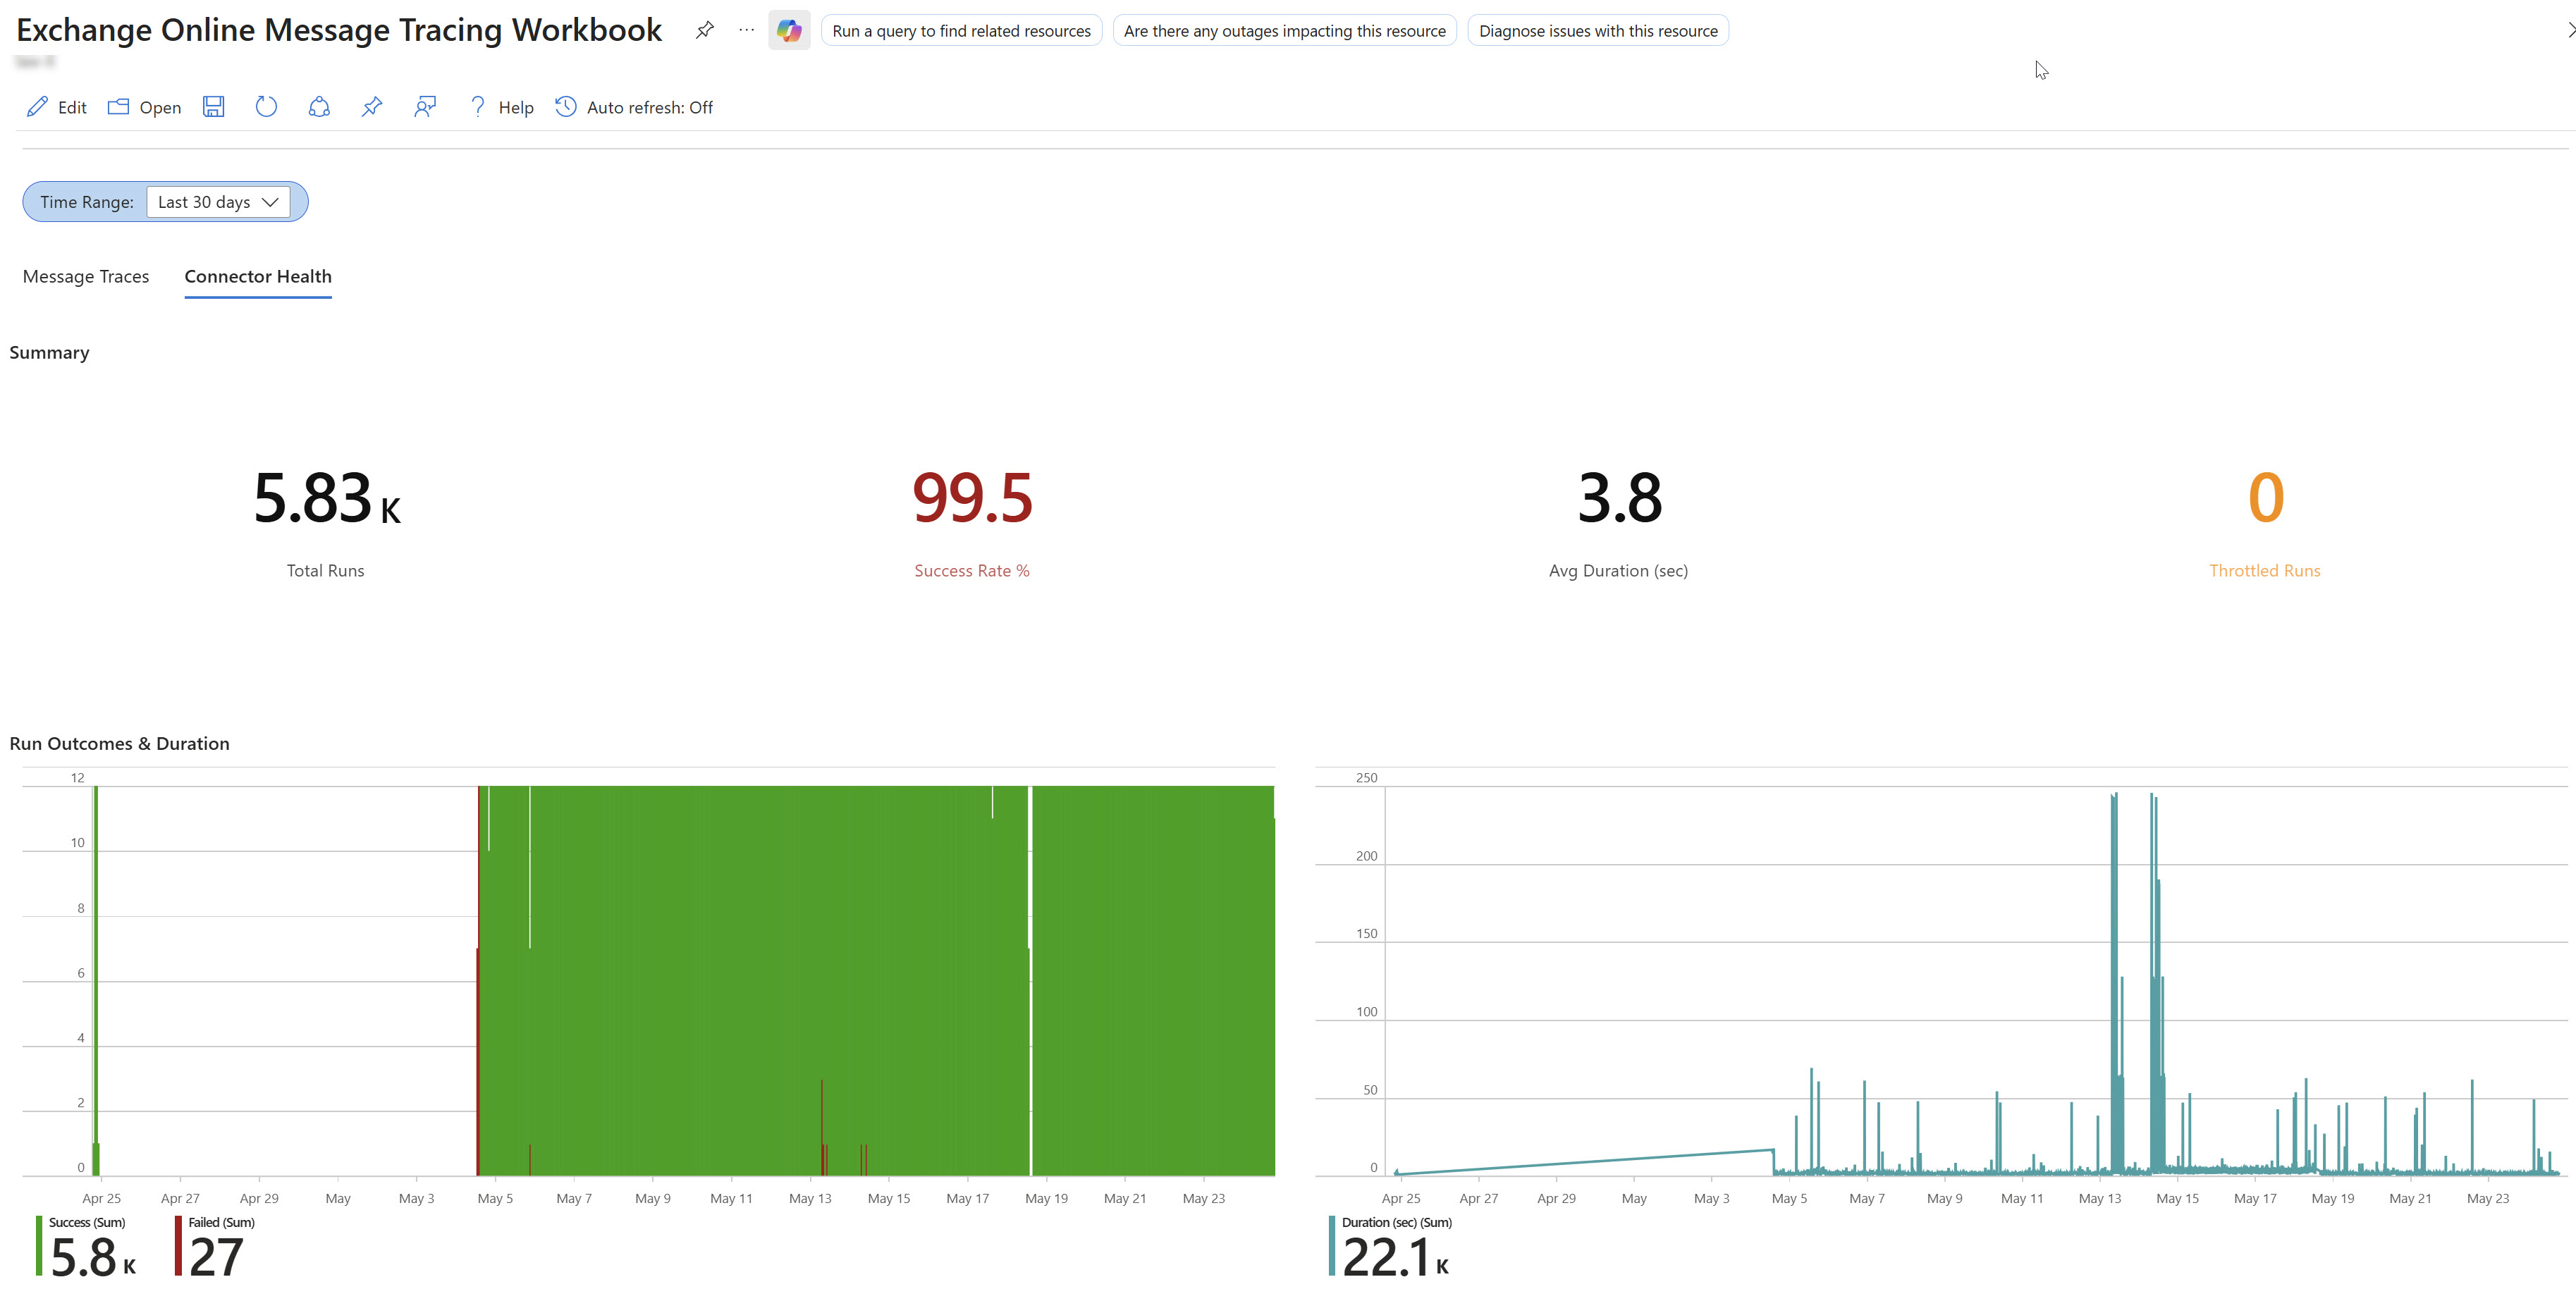This screenshot has height=1289, width=2576.
Task: Launch the Copilot icon button
Action: point(789,30)
